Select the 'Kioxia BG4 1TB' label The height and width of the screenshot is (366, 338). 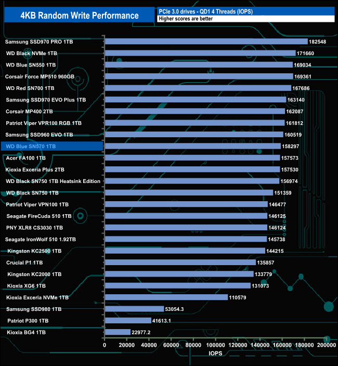(26, 332)
